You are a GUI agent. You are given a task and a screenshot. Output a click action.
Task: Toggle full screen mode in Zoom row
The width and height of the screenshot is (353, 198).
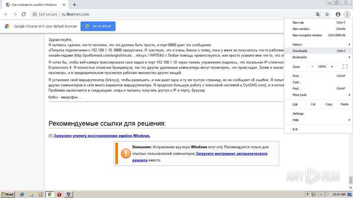345,67
